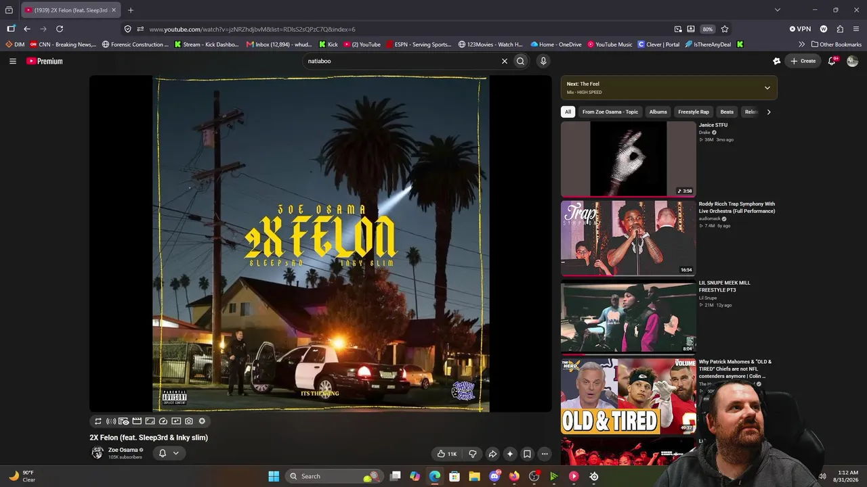This screenshot has height=487, width=867.
Task: Share the 2X Felon video
Action: pos(492,454)
